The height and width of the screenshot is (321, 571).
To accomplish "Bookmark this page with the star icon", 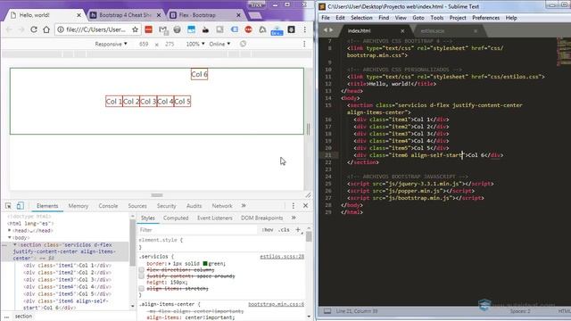I will (135, 29).
